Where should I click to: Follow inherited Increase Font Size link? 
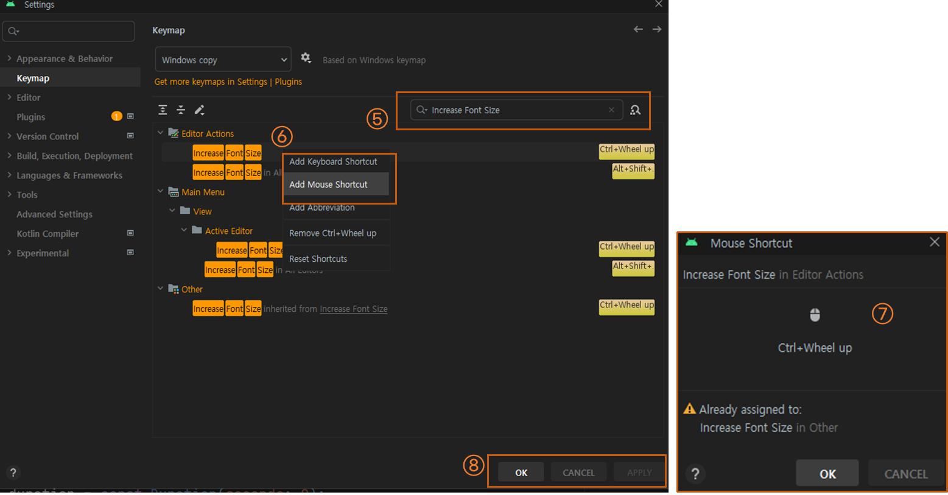click(354, 309)
